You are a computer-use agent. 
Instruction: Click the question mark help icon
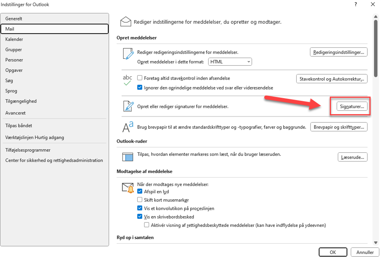click(356, 4)
